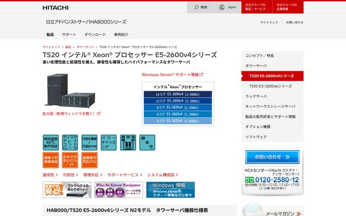Viewport: 346px width, 216px height.
Task: Open Windows Server サポート情報 link
Action: click(x=172, y=75)
